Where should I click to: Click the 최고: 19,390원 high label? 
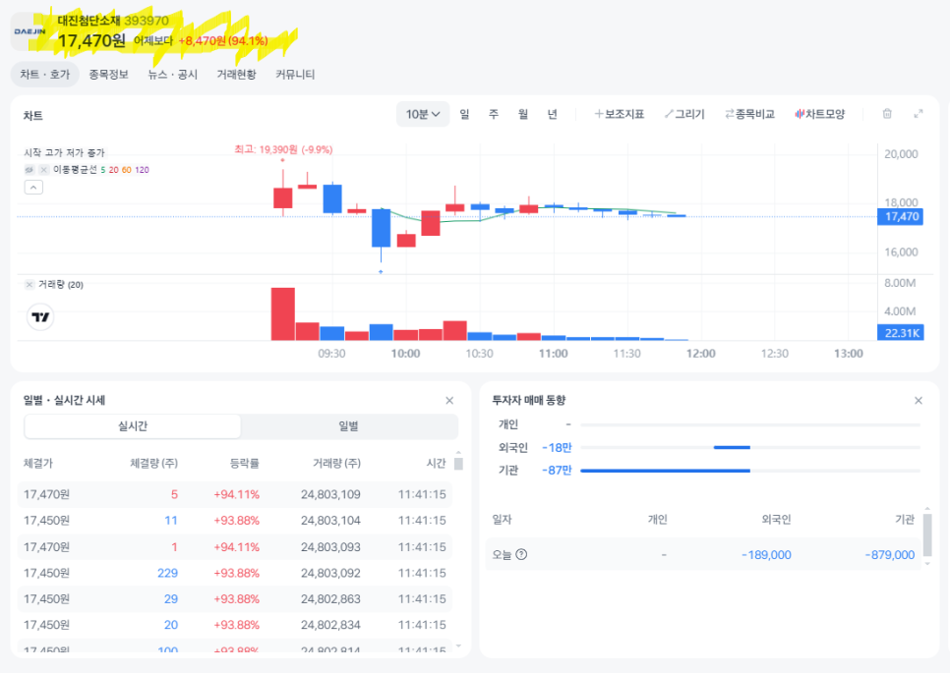click(x=283, y=149)
